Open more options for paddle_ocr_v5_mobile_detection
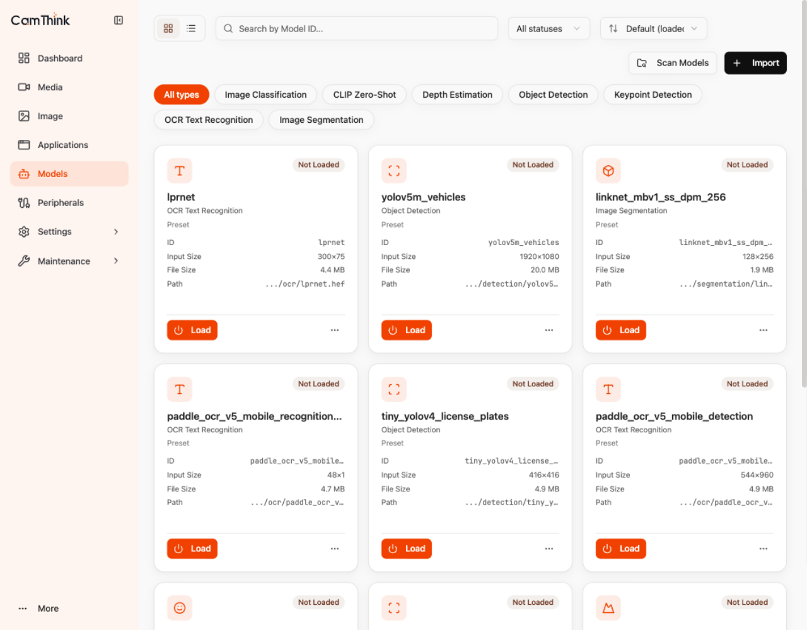 763,549
